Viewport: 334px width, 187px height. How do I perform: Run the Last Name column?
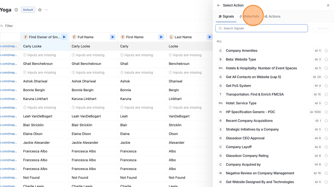pyautogui.click(x=210, y=37)
